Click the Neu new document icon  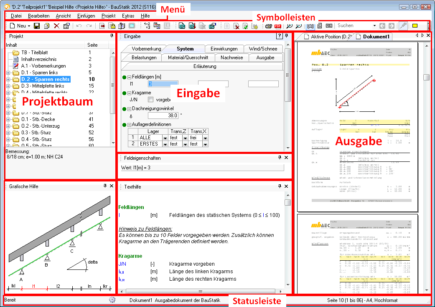[12, 26]
